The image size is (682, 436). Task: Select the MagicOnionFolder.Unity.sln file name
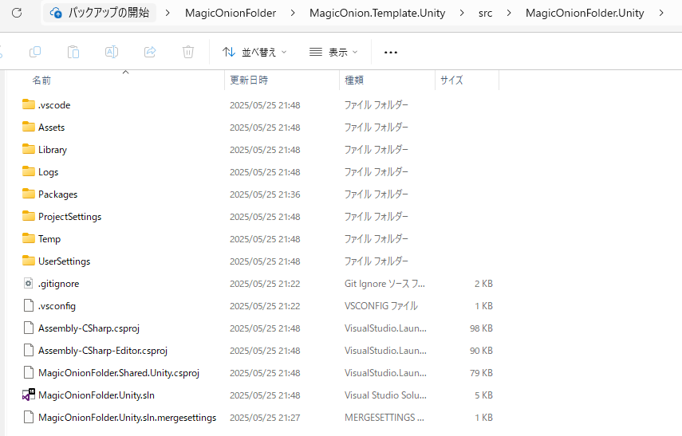[x=97, y=395]
